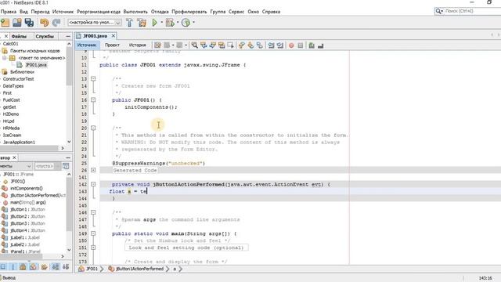Click the Вывод output button at bottom
The height and width of the screenshot is (282, 501).
click(8, 278)
